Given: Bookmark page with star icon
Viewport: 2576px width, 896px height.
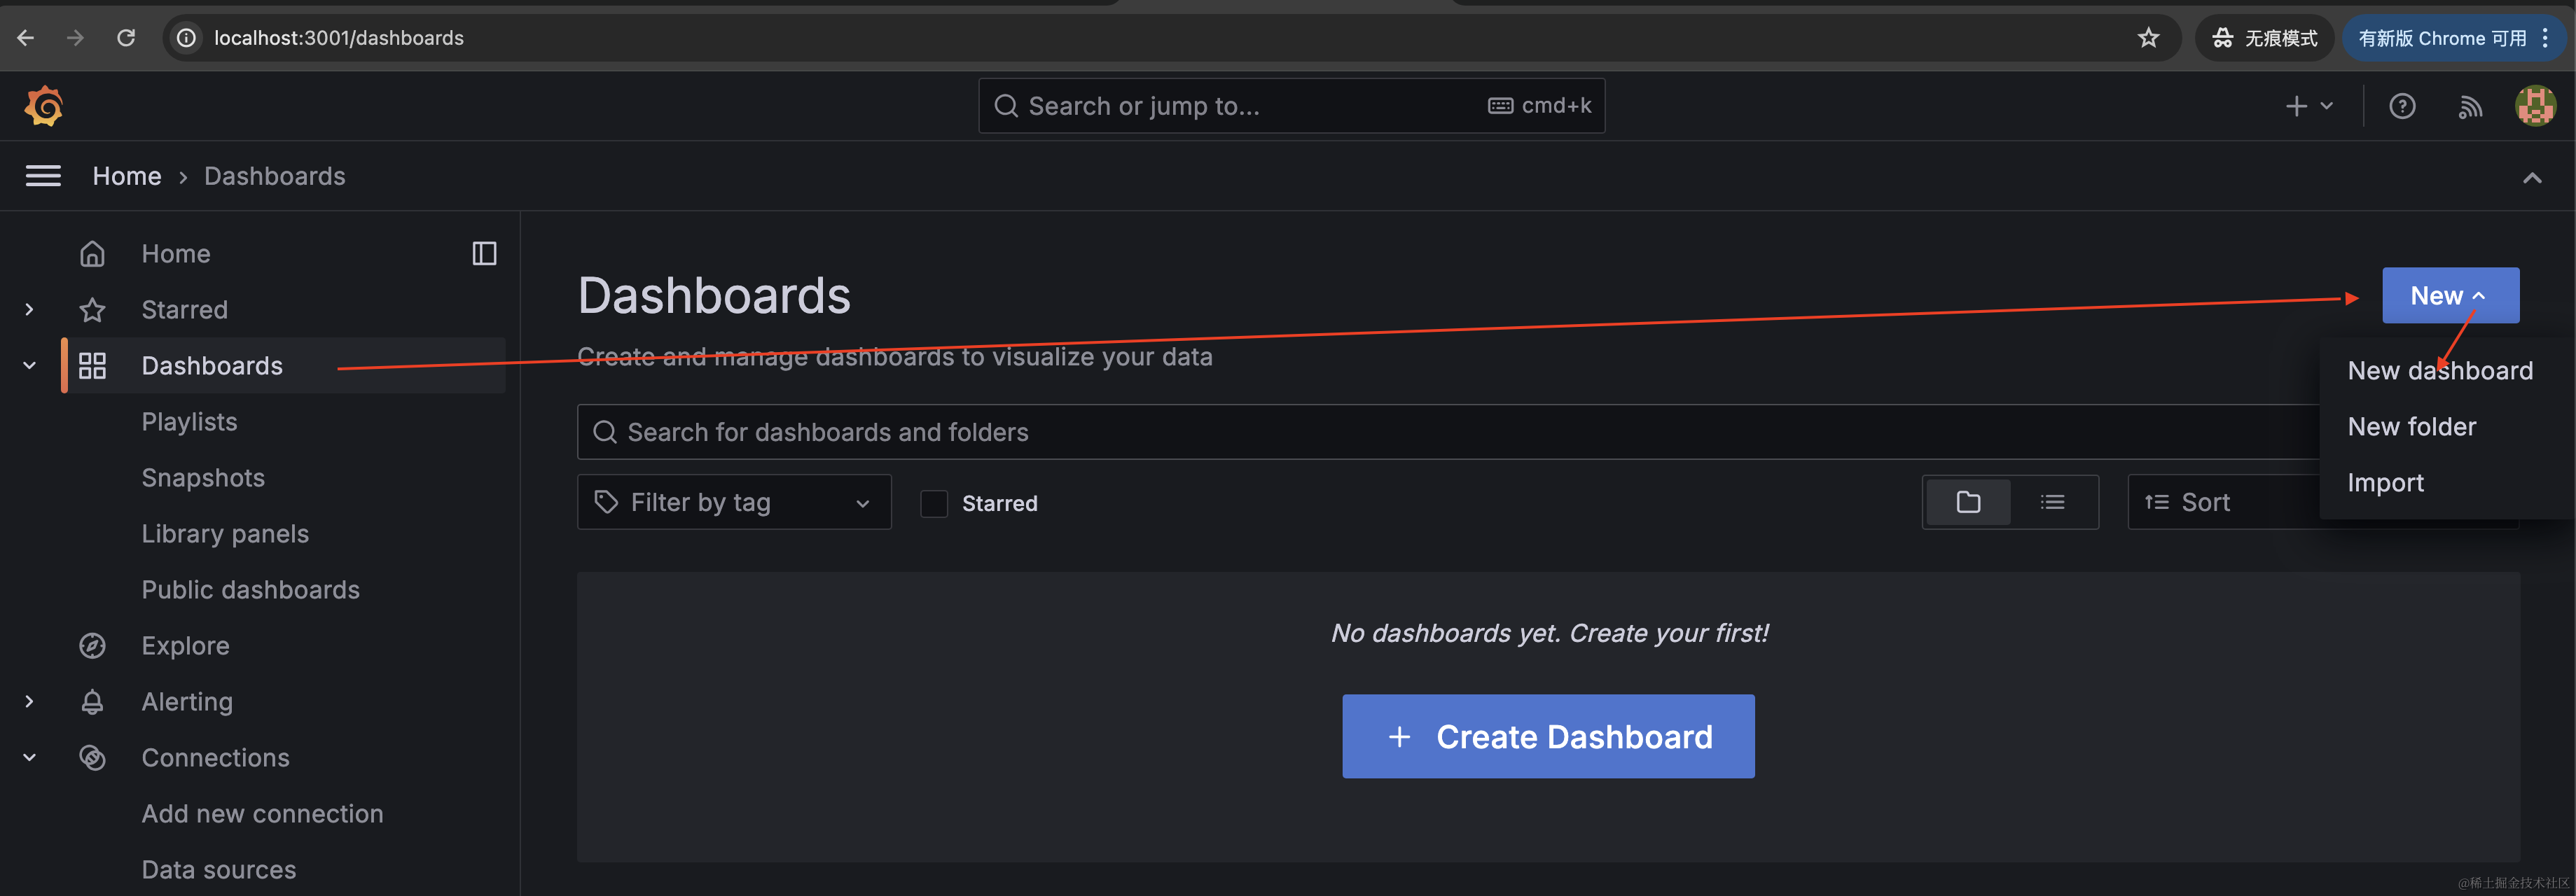Looking at the screenshot, I should pyautogui.click(x=2148, y=38).
